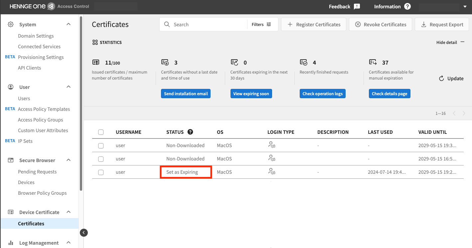The image size is (472, 248).
Task: Click the Feedback label in the top bar
Action: (340, 7)
